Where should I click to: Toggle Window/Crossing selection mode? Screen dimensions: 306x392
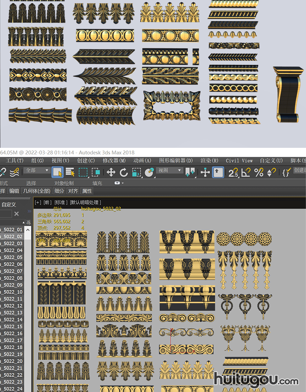click(x=96, y=172)
